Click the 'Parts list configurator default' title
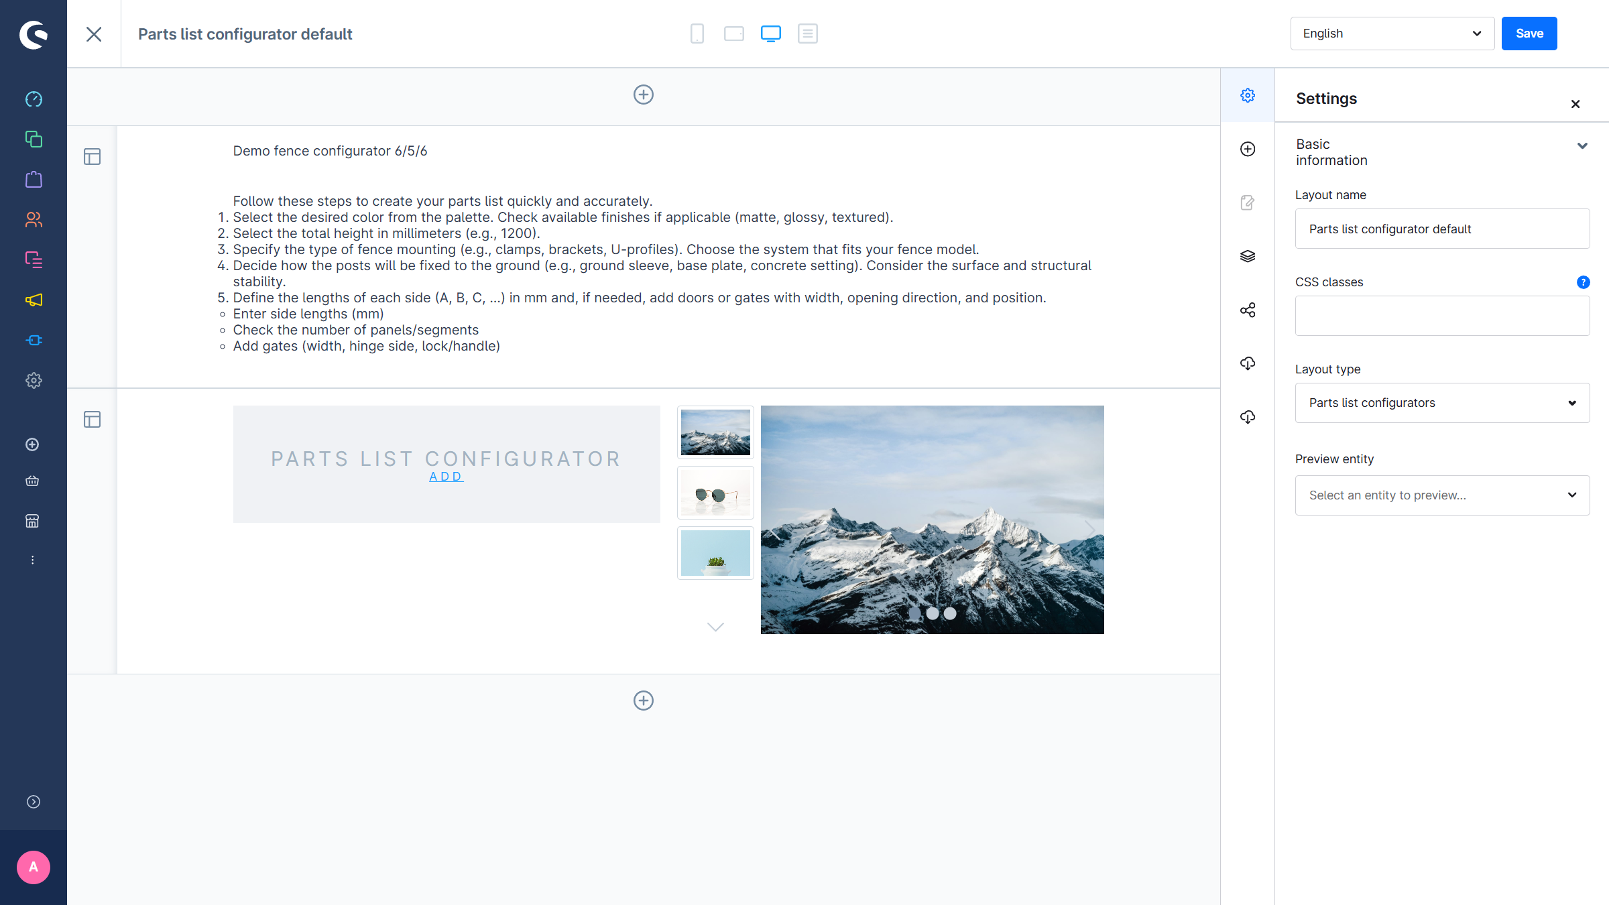The height and width of the screenshot is (905, 1609). pyautogui.click(x=245, y=34)
